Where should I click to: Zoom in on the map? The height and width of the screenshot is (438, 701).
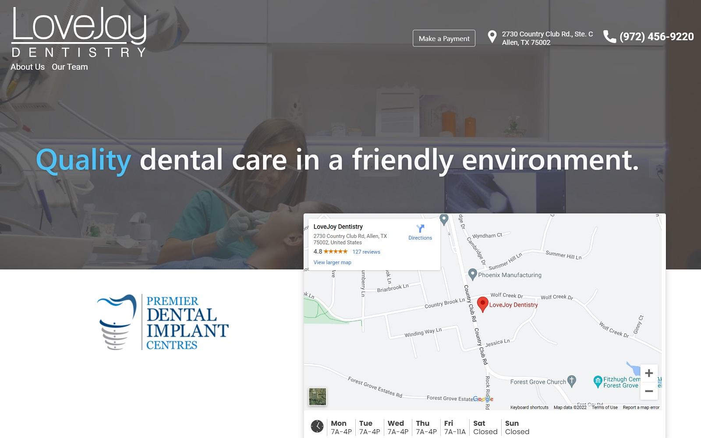649,373
